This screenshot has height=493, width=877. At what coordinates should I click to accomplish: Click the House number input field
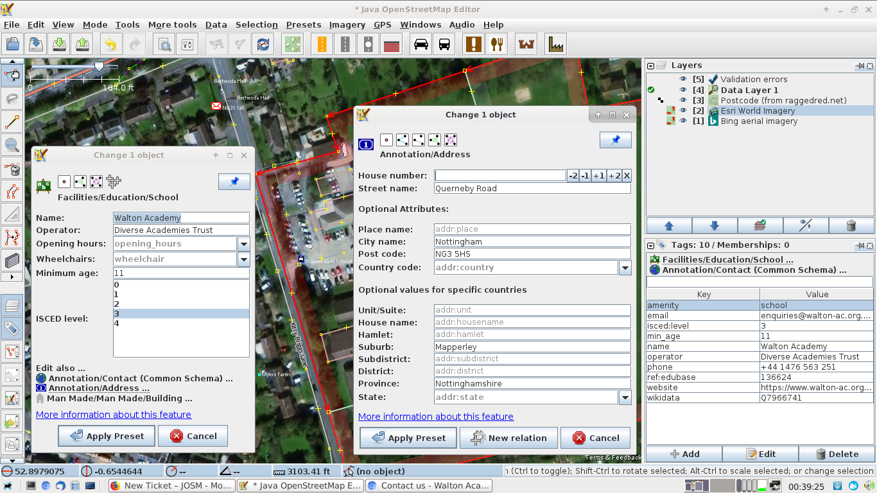pos(500,176)
